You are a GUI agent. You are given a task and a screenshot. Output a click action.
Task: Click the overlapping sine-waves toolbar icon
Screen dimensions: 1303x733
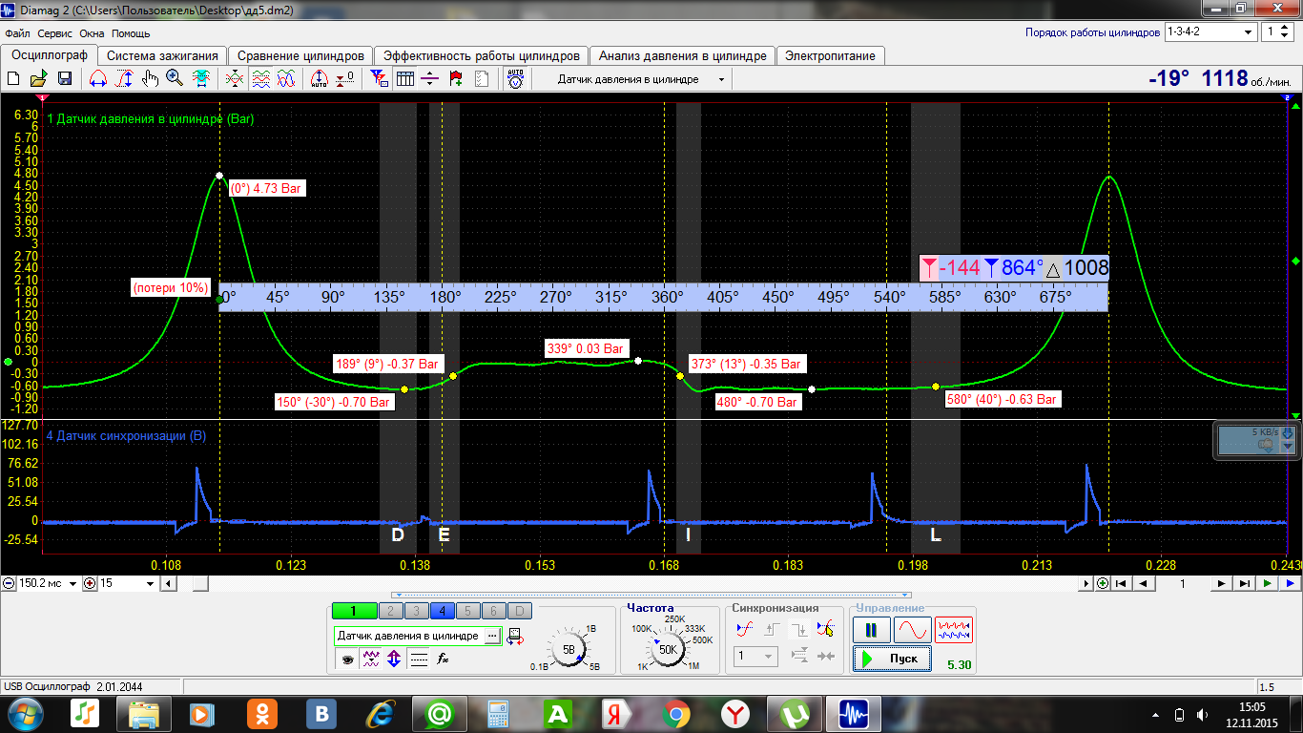pyautogui.click(x=285, y=79)
